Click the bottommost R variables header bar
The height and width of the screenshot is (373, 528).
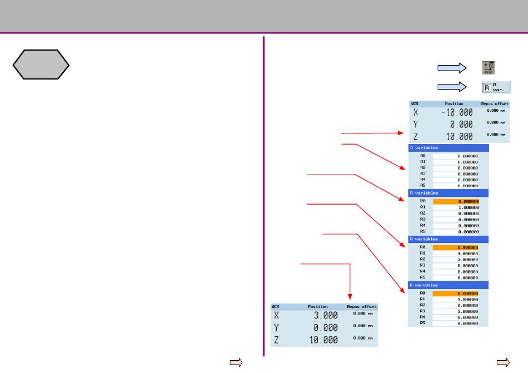[449, 285]
